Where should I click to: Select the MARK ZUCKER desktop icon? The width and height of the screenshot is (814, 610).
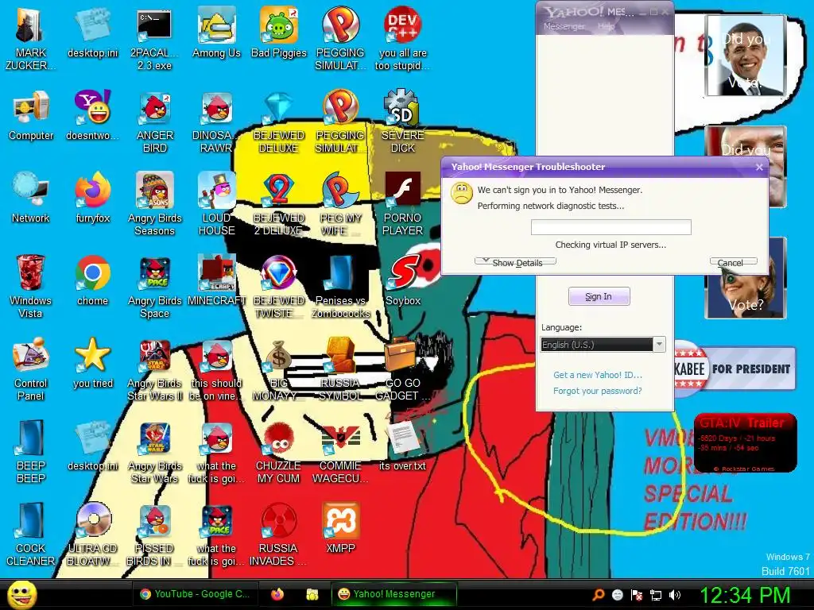pyautogui.click(x=30, y=38)
